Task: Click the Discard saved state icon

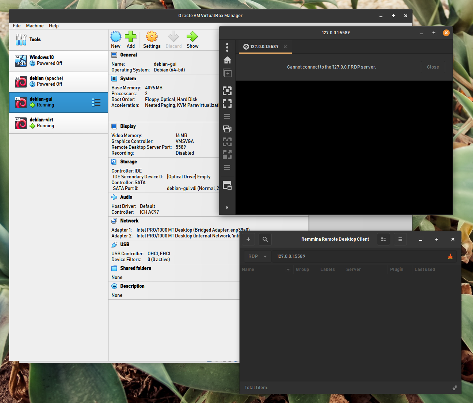Action: [173, 40]
